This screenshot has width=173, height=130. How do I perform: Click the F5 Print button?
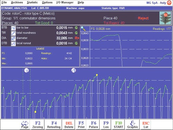81,124
